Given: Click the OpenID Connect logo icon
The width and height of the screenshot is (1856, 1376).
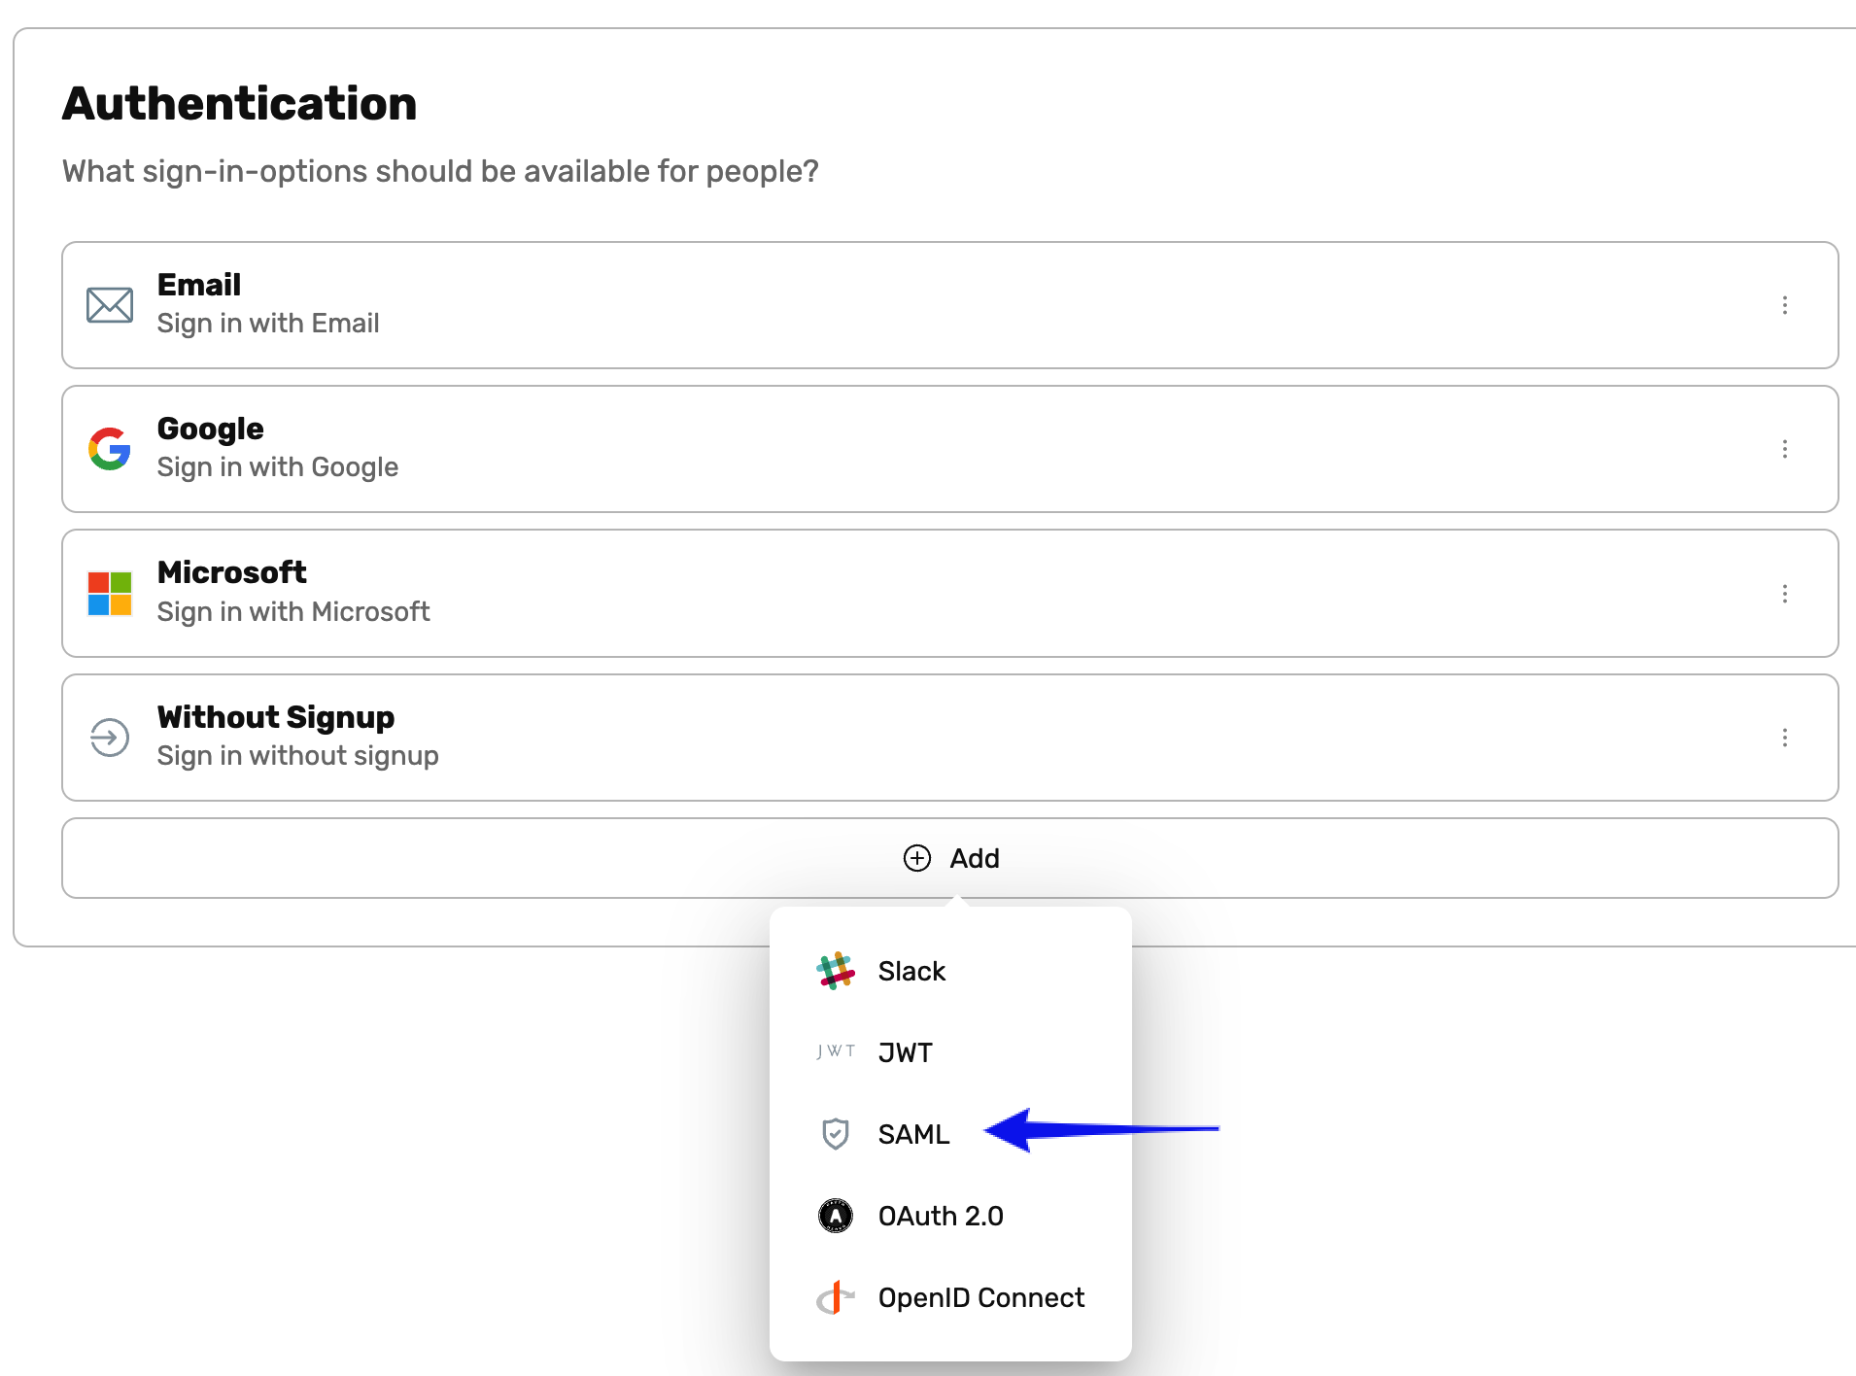Looking at the screenshot, I should 835,1297.
